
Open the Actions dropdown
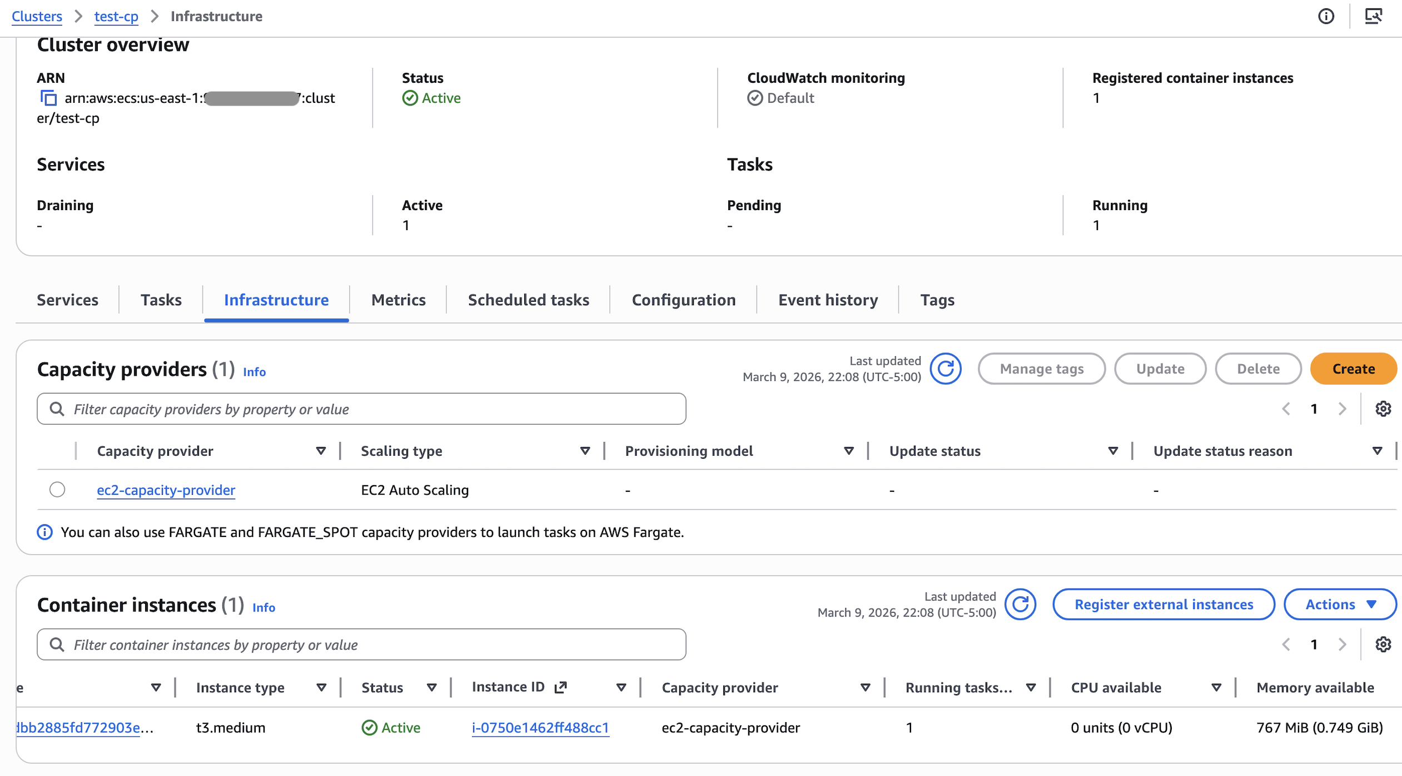(x=1340, y=604)
